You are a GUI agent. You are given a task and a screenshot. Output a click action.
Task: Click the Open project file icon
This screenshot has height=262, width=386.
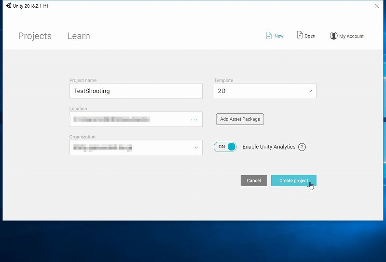coord(299,35)
